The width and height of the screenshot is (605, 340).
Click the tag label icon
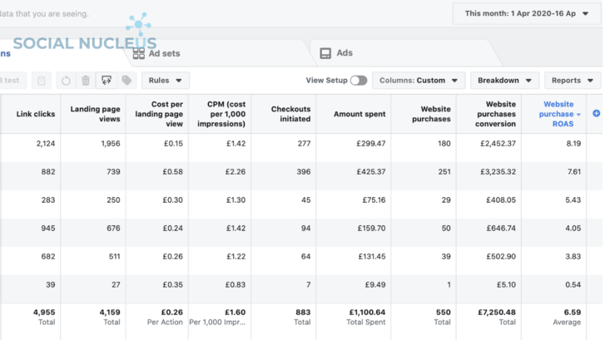pos(126,81)
